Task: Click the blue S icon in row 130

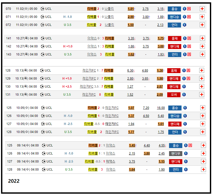Action: coord(184,87)
